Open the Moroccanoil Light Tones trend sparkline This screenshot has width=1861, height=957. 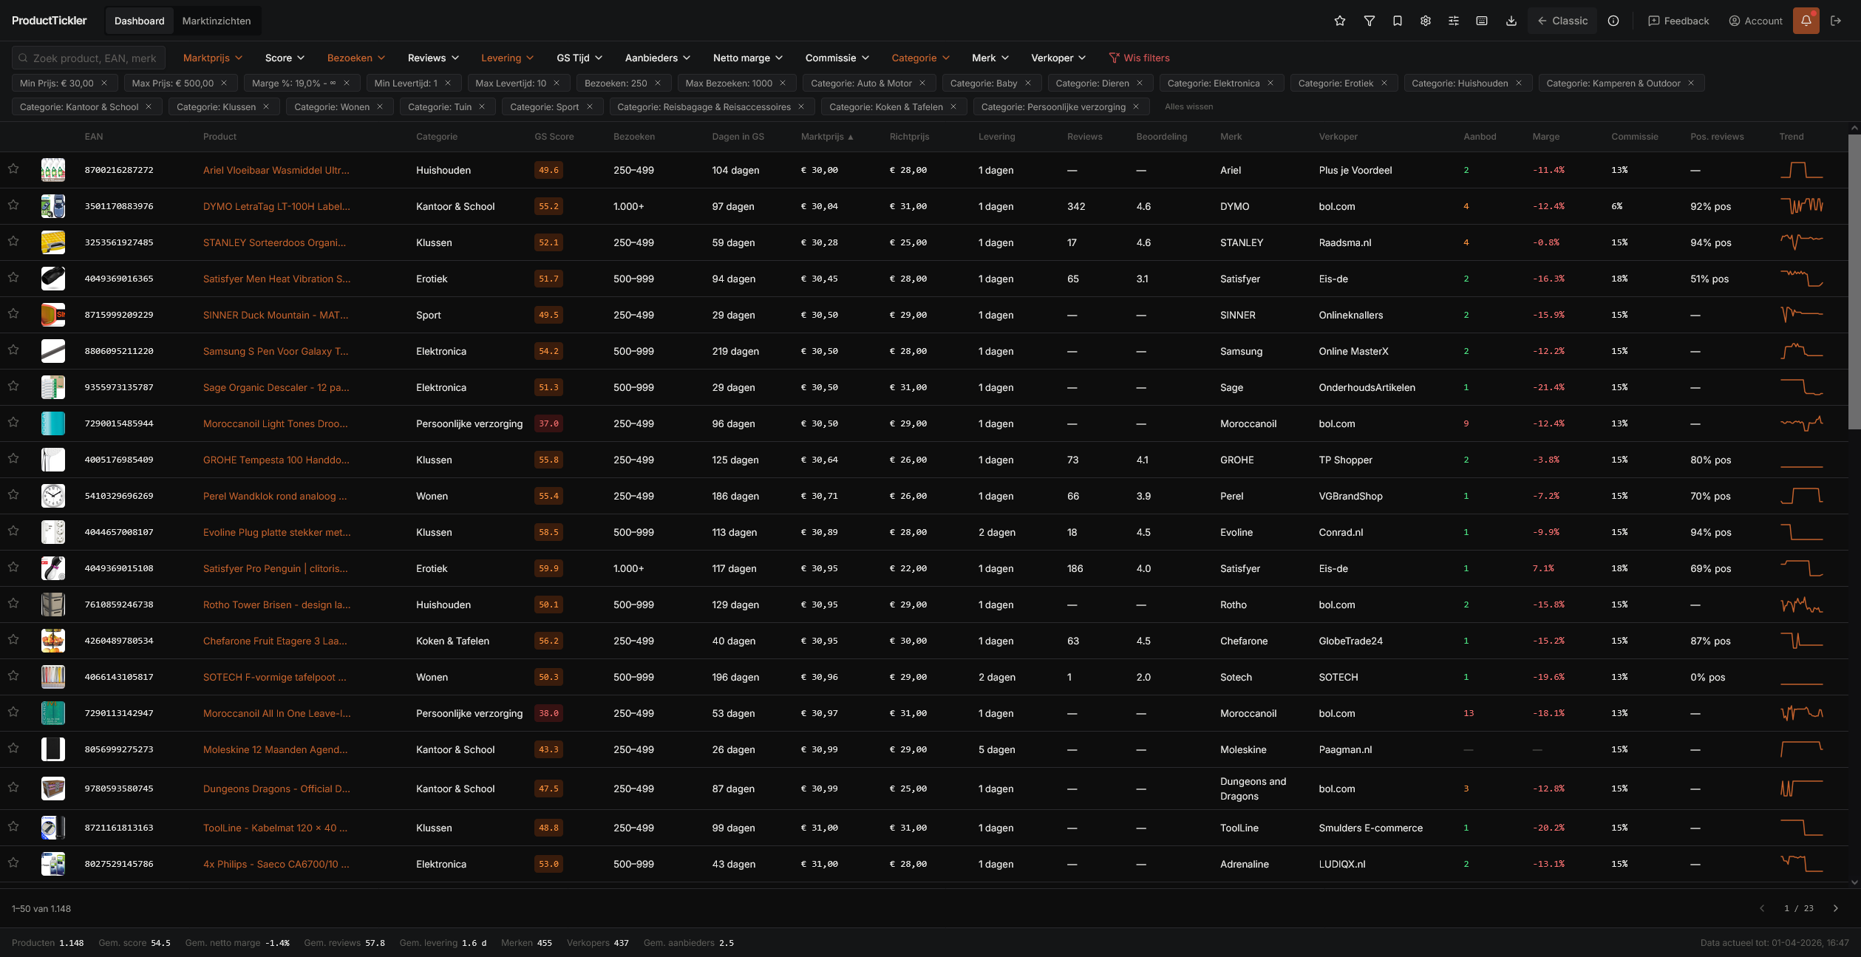pyautogui.click(x=1801, y=423)
